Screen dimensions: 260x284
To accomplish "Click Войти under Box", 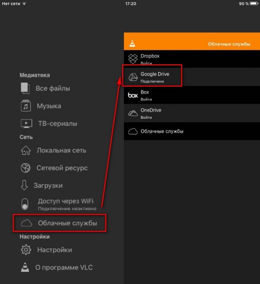I will 146,99.
